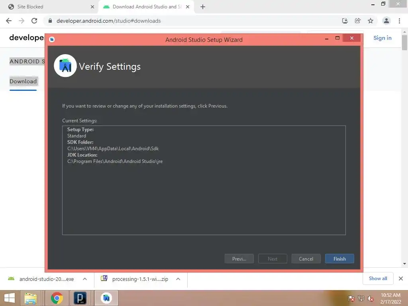Switch to the Site Blocked tab

(49, 7)
